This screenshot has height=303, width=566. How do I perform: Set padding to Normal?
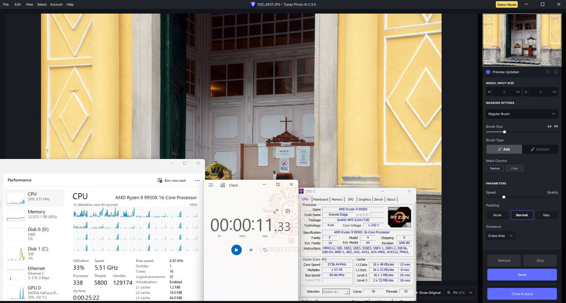[x=522, y=215]
